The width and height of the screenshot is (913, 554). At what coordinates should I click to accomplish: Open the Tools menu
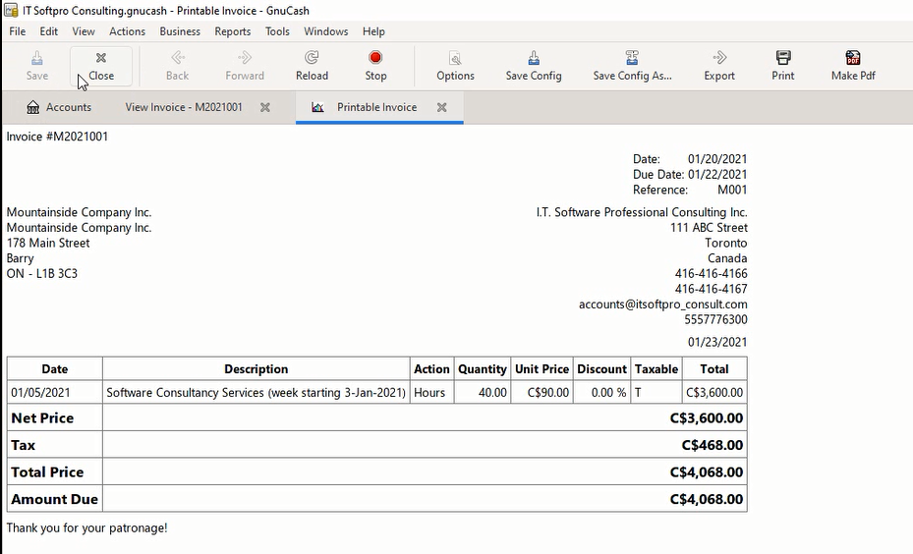277,31
